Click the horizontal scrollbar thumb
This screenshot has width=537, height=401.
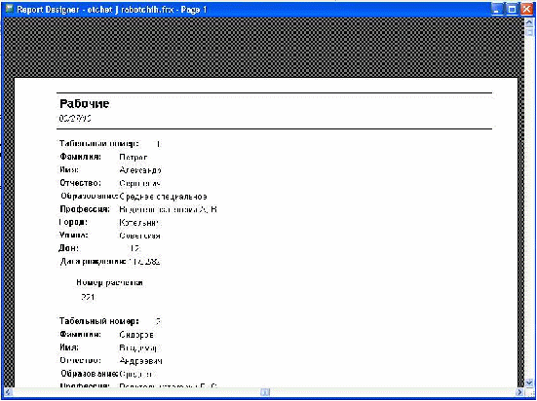point(265,392)
